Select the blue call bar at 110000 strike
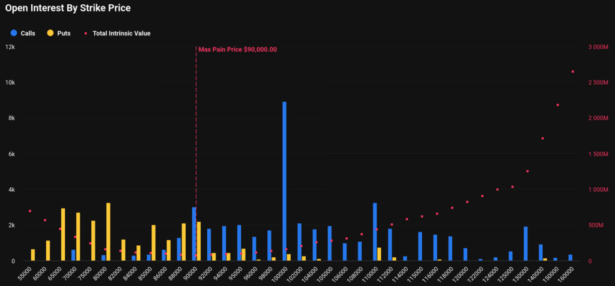The width and height of the screenshot is (615, 286). pyautogui.click(x=375, y=231)
